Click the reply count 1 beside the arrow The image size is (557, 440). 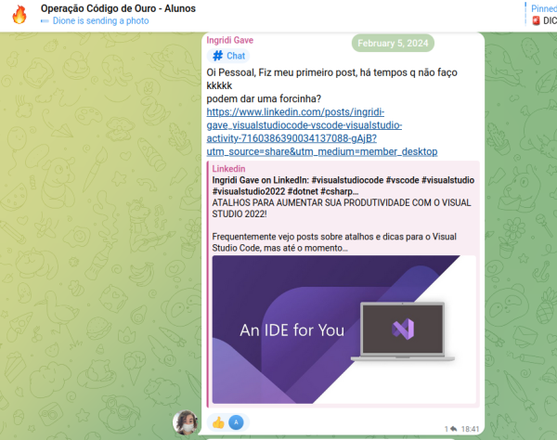(447, 429)
